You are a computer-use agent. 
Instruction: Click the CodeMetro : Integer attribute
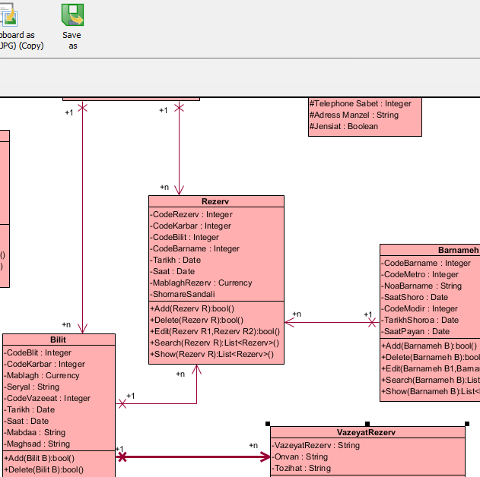point(420,274)
